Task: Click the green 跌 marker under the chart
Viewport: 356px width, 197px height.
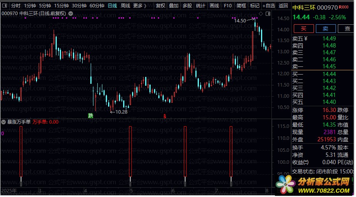Action: pos(91,116)
